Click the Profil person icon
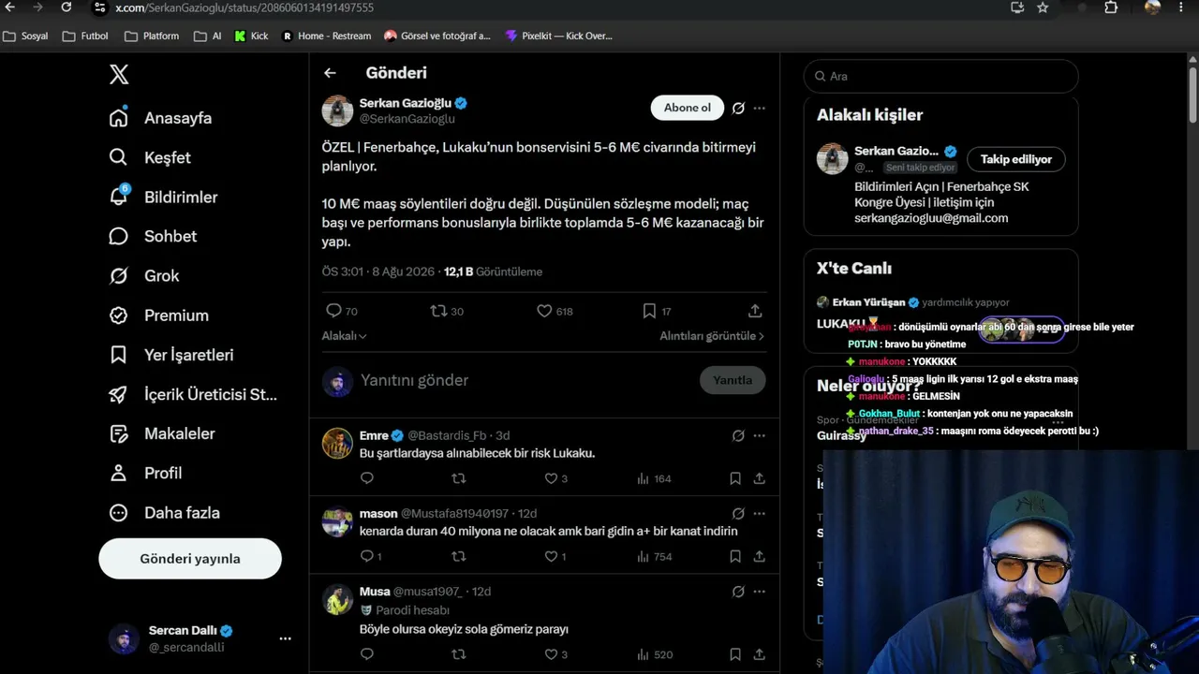Screen dimensions: 1199x674 118,473
